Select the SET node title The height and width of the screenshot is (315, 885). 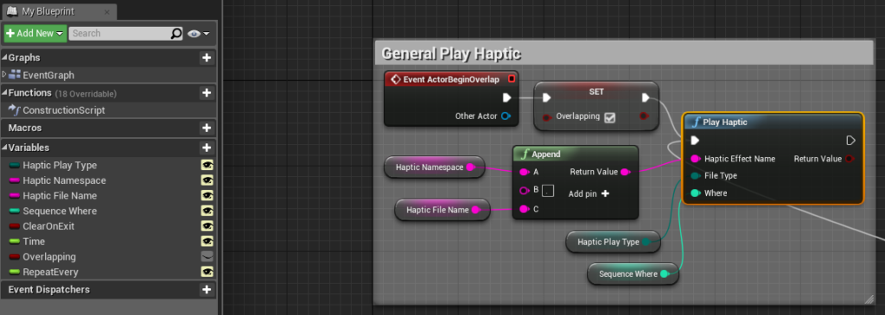[596, 91]
